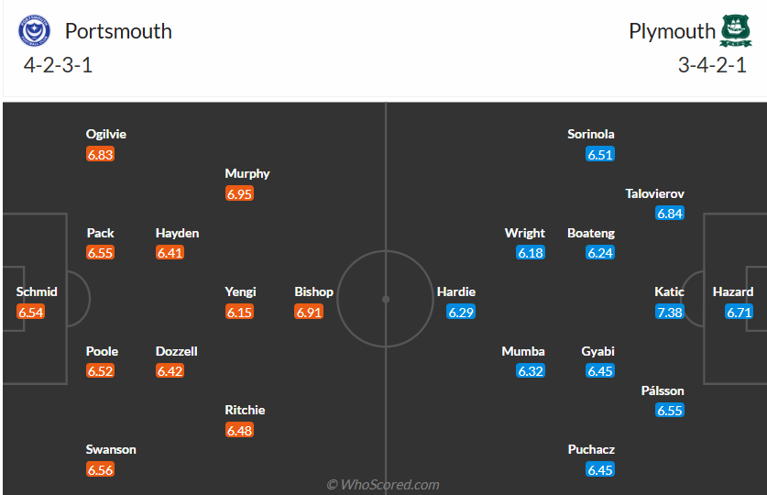This screenshot has height=495, width=767.
Task: Select player Yengi on the pitch
Action: click(240, 292)
